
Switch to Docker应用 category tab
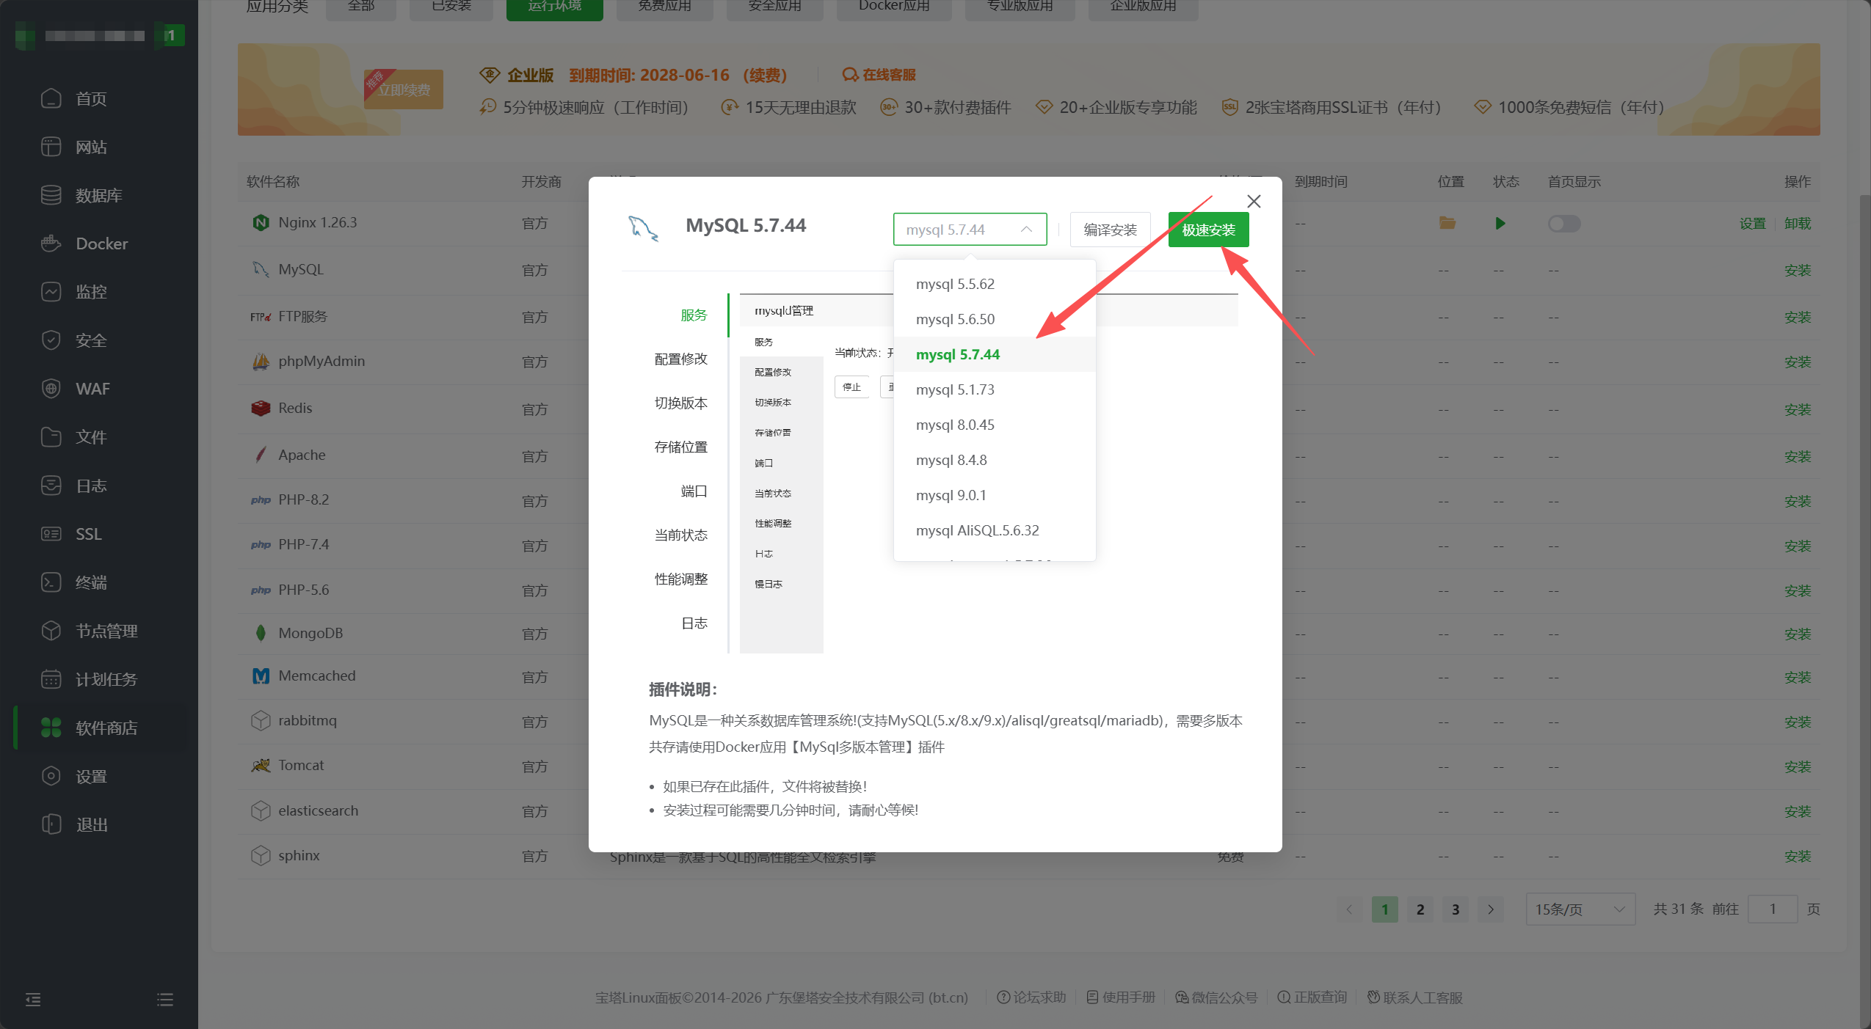click(x=894, y=7)
